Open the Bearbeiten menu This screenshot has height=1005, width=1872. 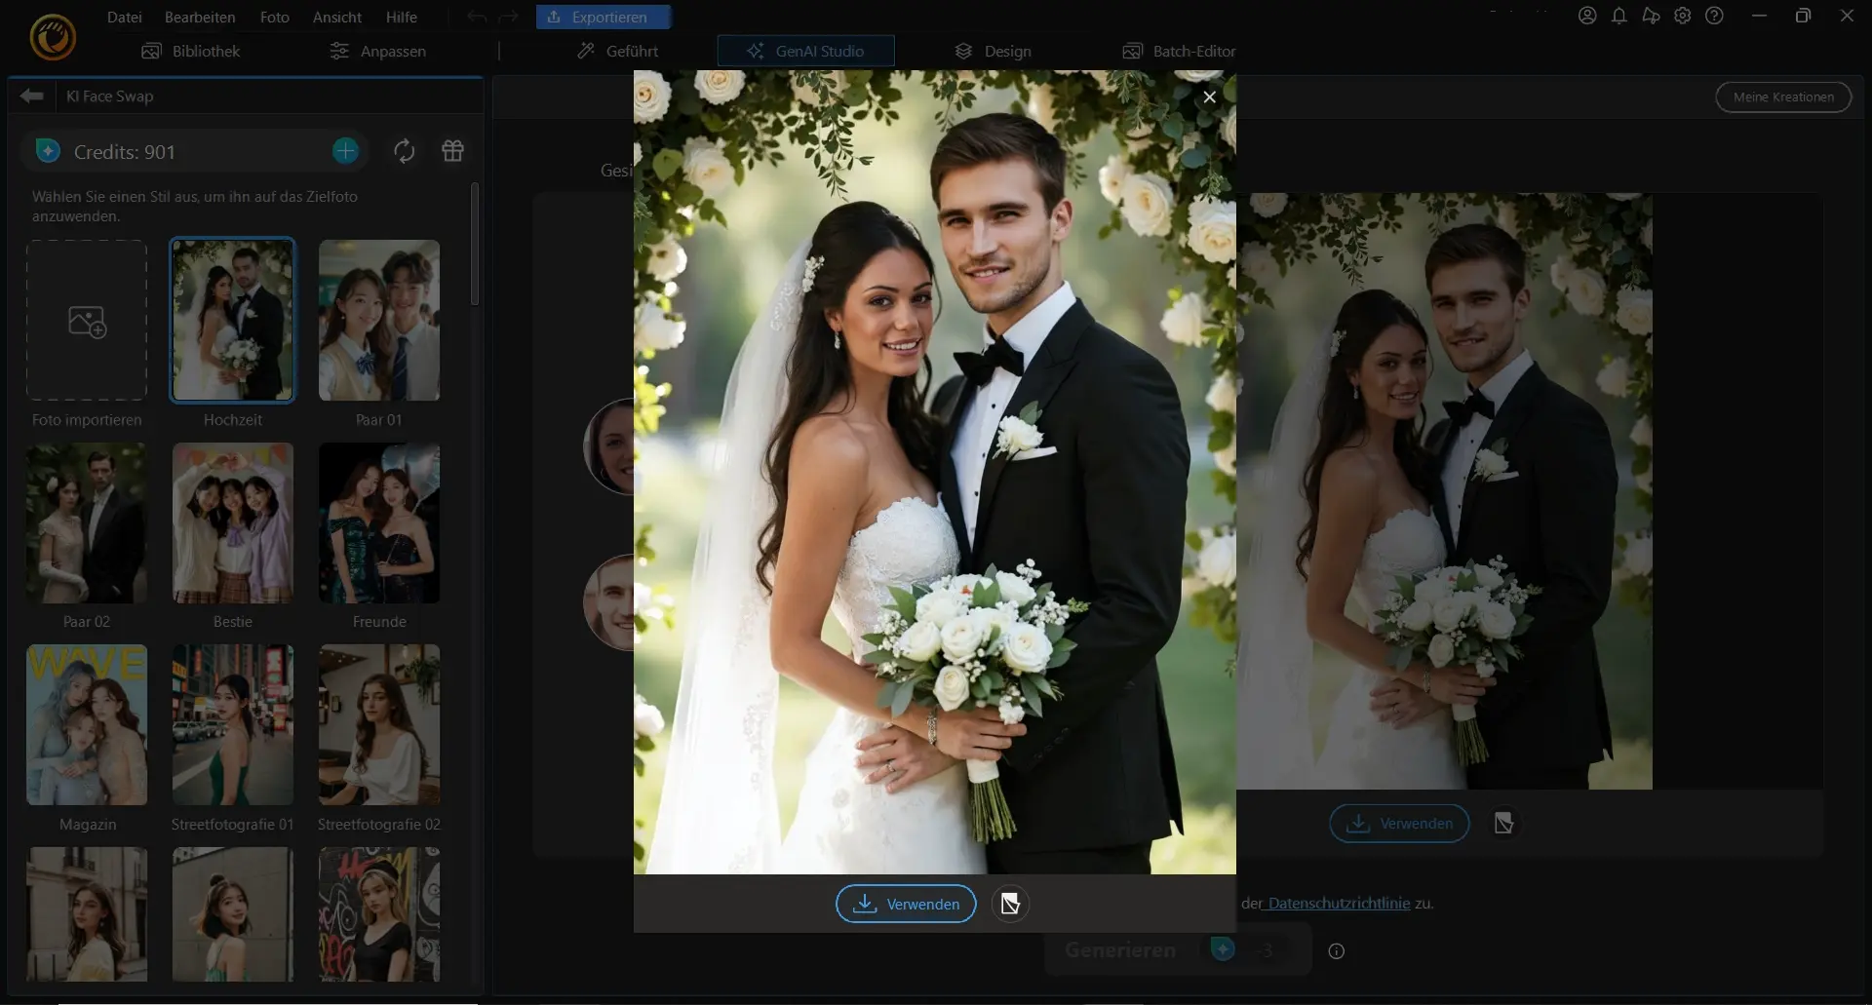click(200, 17)
